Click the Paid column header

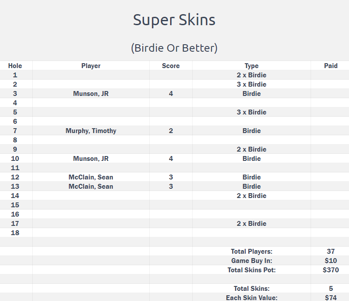click(331, 66)
